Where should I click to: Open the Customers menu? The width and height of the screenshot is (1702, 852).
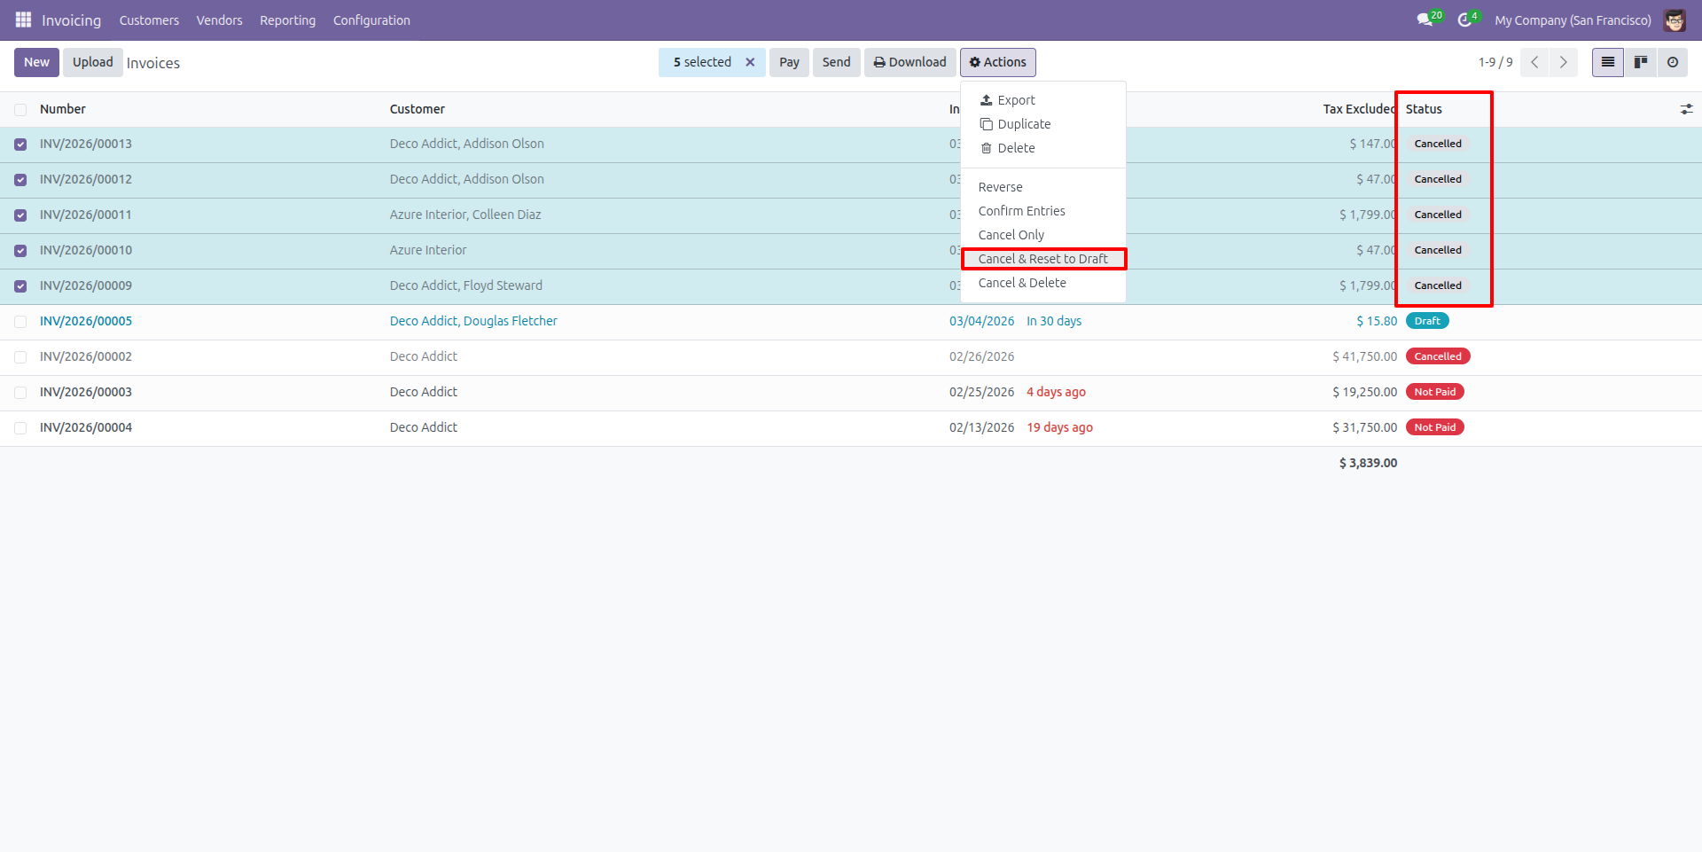[x=149, y=20]
